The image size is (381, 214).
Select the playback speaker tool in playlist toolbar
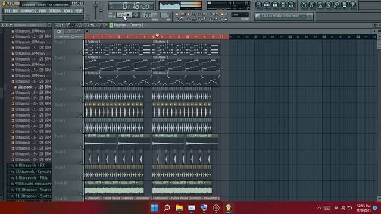pos(106,25)
